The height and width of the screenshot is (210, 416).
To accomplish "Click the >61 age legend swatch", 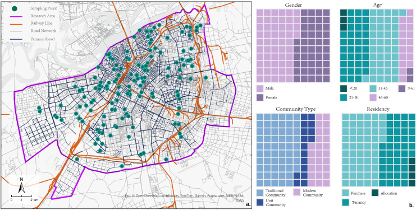I will [402, 88].
